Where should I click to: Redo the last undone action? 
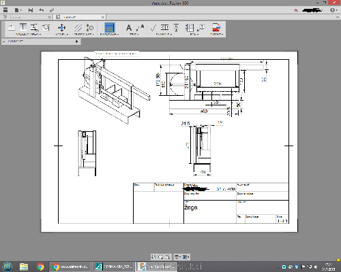click(52, 10)
